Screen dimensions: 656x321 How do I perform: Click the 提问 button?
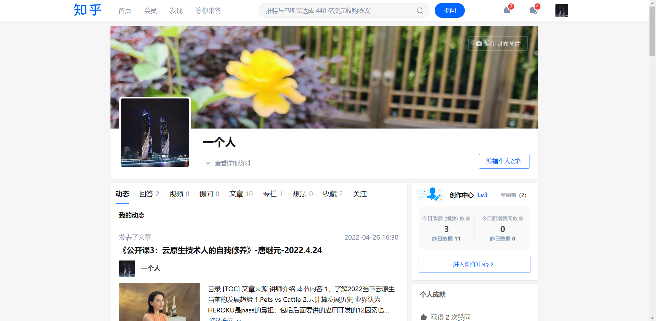(449, 11)
